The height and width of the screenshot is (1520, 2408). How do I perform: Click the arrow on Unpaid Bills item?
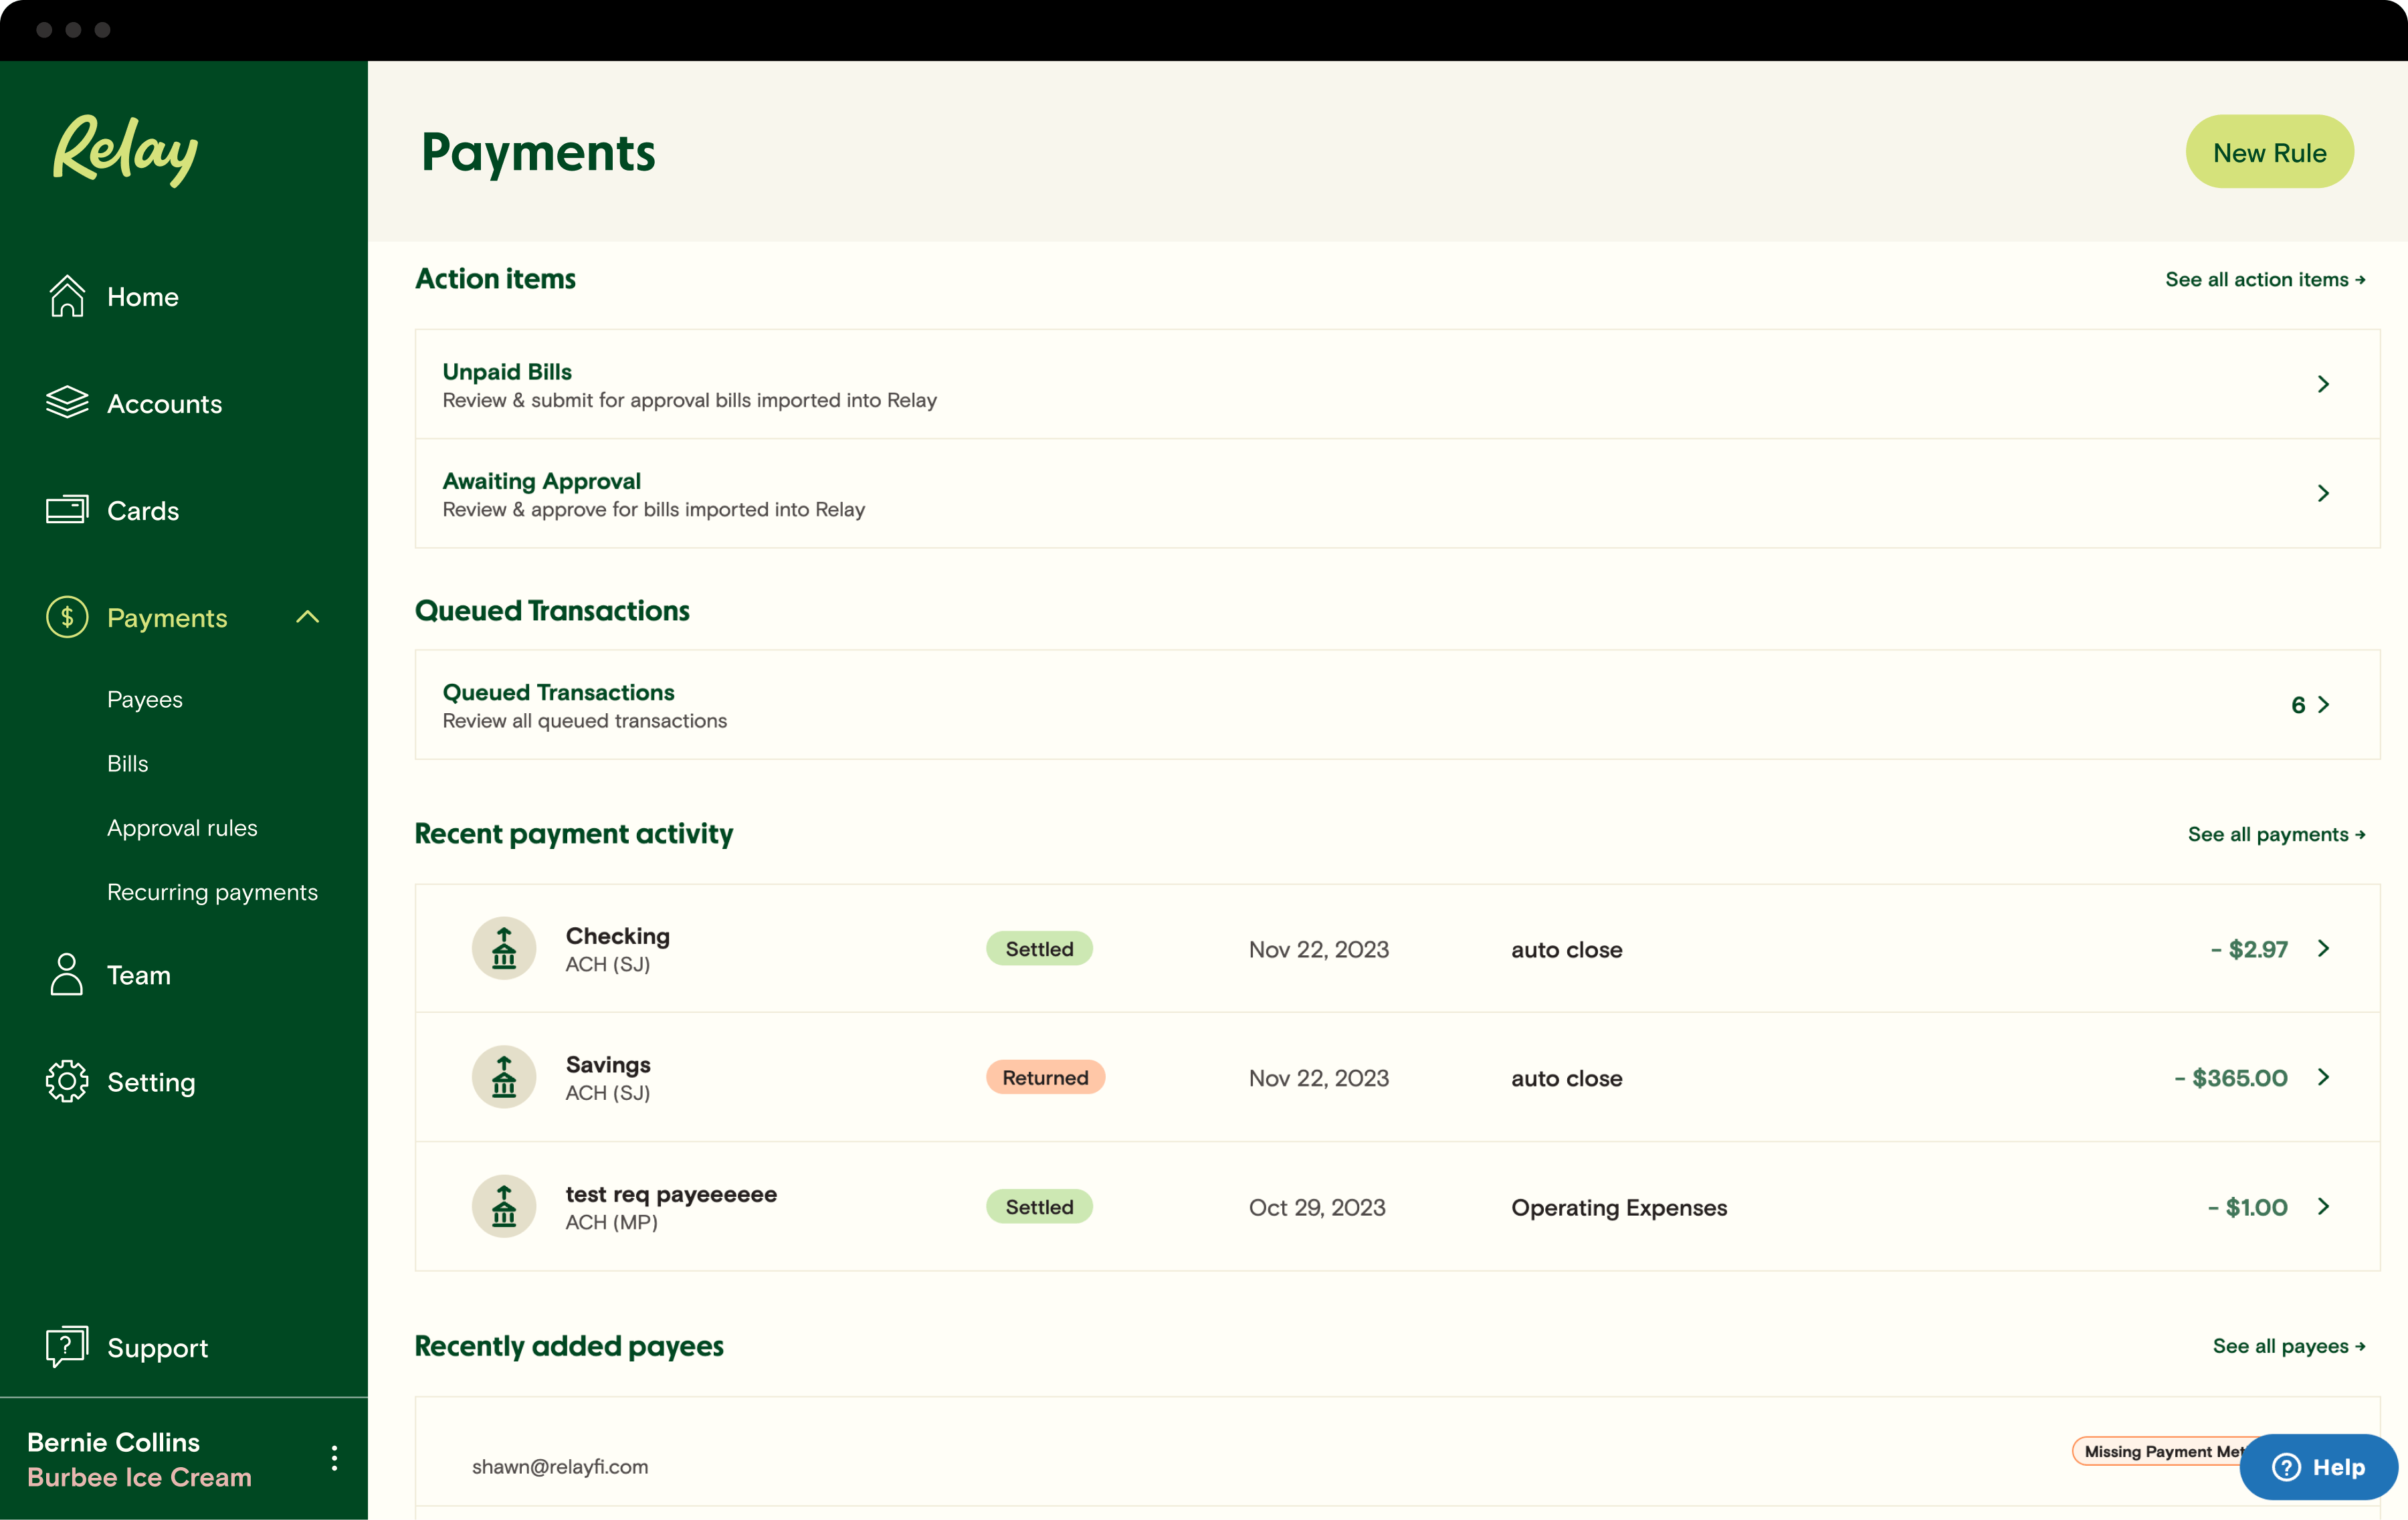pos(2324,383)
